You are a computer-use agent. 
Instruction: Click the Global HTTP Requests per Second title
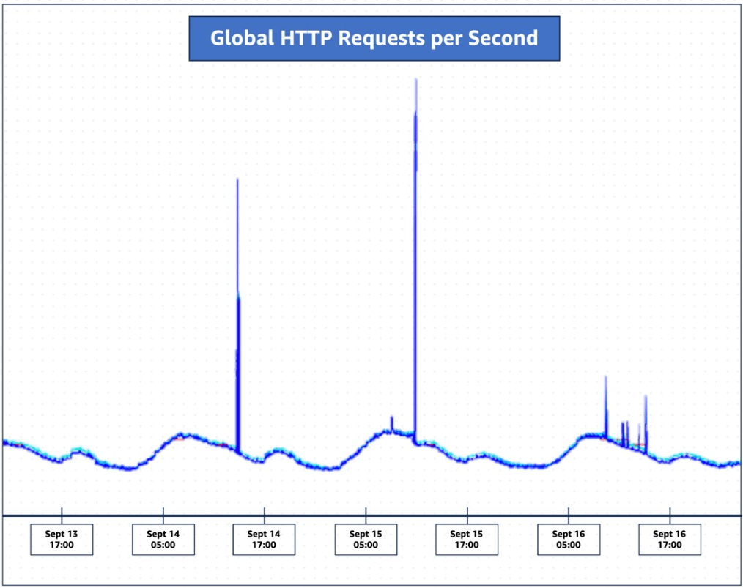374,38
